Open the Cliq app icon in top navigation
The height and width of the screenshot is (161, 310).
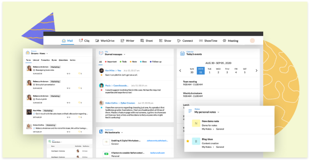pyautogui.click(x=81, y=41)
